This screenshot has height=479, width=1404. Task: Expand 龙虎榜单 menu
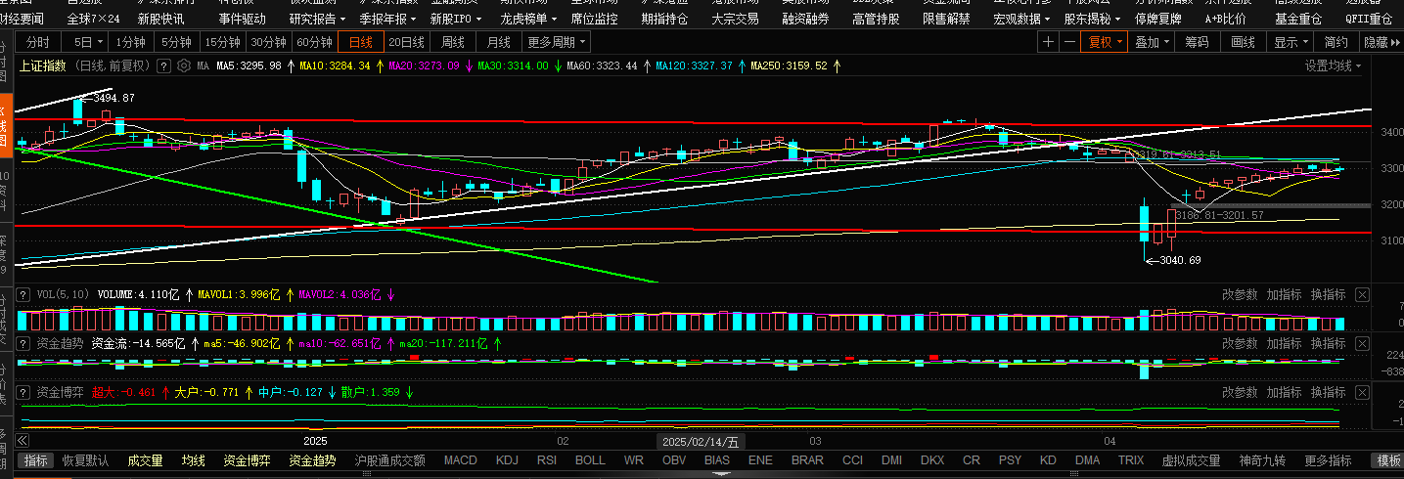pyautogui.click(x=528, y=19)
